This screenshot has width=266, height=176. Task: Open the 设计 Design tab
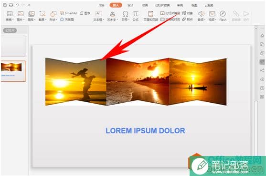pyautogui.click(x=130, y=5)
